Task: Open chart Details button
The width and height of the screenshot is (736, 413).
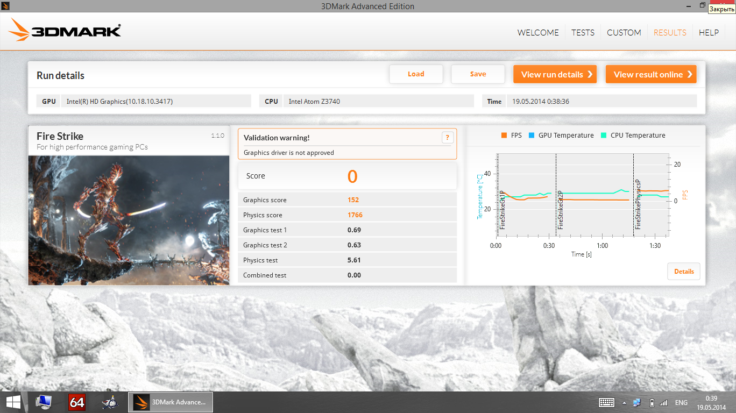Action: click(x=684, y=272)
